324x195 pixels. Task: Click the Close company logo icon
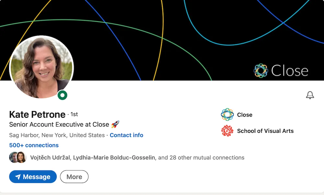click(x=227, y=114)
